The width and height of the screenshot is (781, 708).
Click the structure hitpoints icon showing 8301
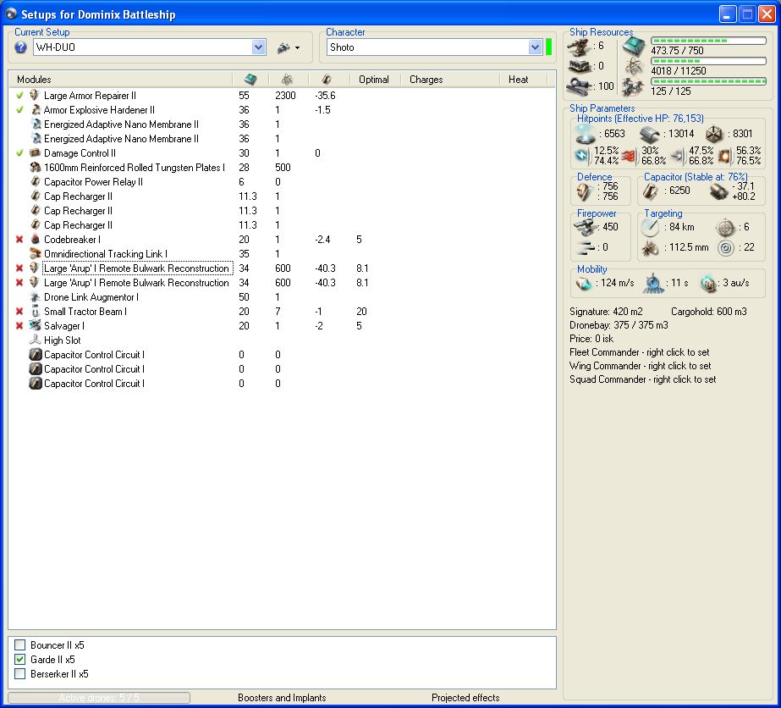714,134
